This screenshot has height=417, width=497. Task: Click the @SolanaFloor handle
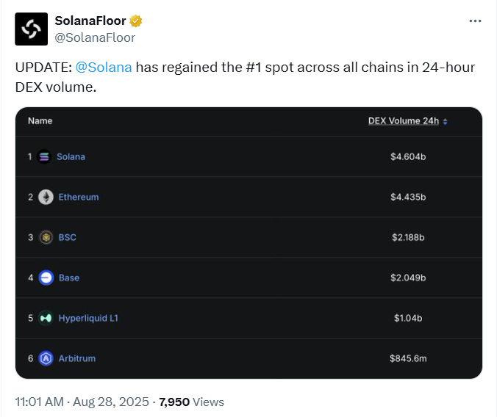tap(95, 37)
